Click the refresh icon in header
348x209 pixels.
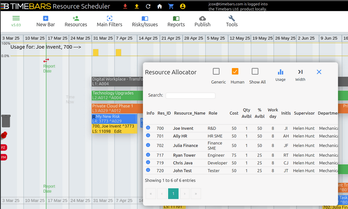pos(148,6)
